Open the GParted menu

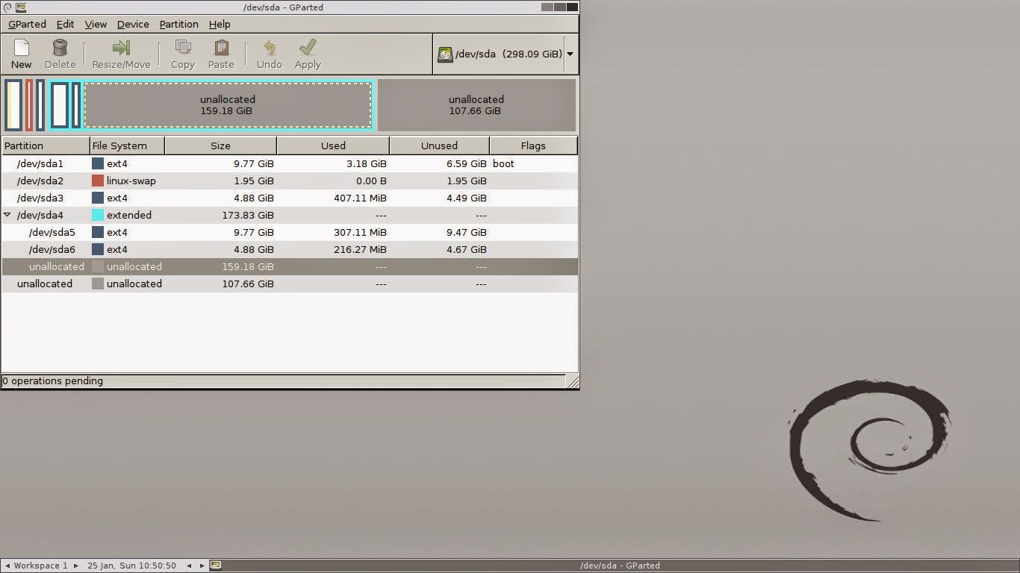tap(27, 24)
